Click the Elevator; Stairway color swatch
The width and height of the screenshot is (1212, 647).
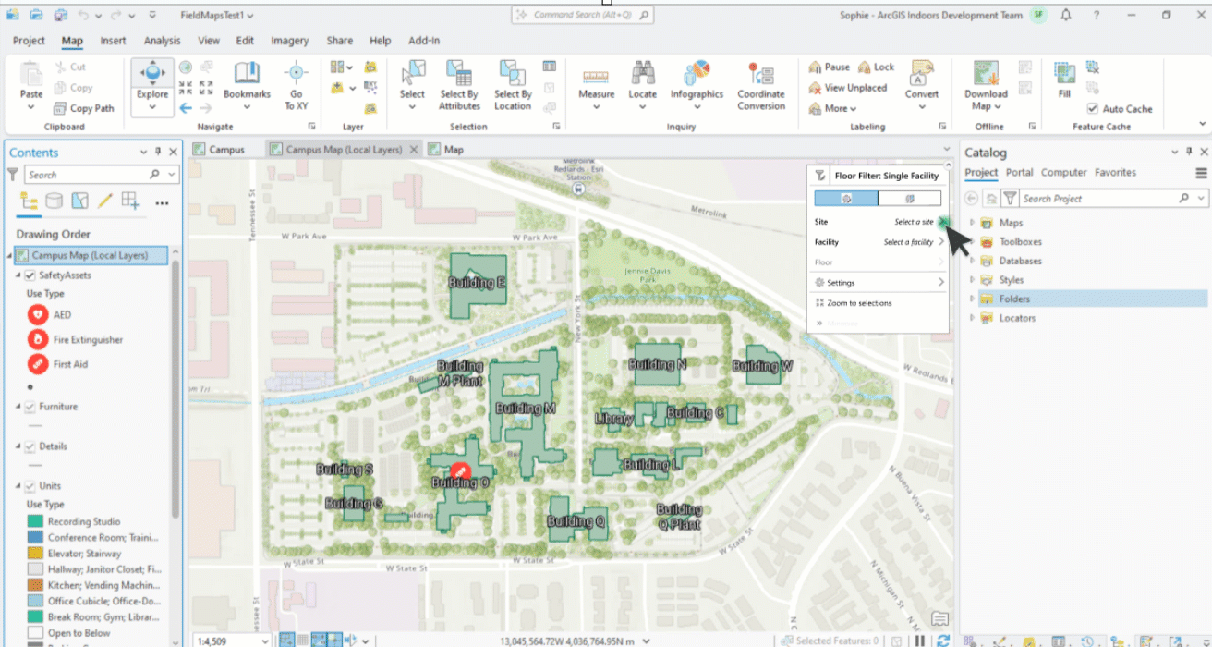pyautogui.click(x=35, y=554)
